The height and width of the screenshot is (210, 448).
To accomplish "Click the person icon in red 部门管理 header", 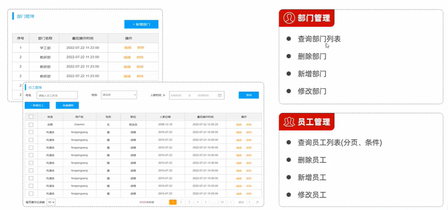I will [x=289, y=18].
